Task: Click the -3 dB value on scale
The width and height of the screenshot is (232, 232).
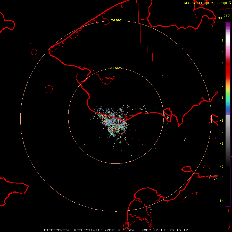Action: 221,144
